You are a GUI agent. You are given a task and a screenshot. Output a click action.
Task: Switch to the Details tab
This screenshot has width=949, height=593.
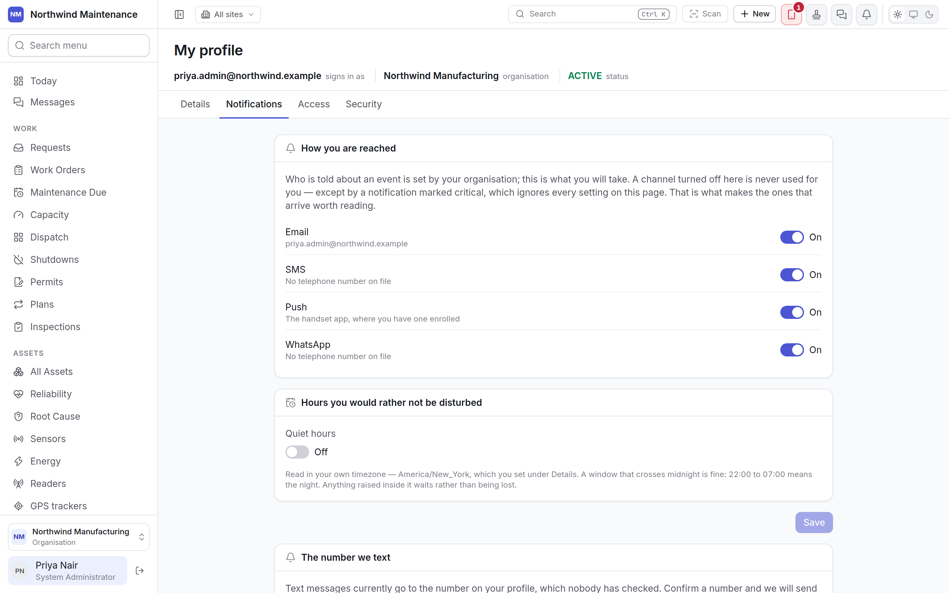click(195, 104)
